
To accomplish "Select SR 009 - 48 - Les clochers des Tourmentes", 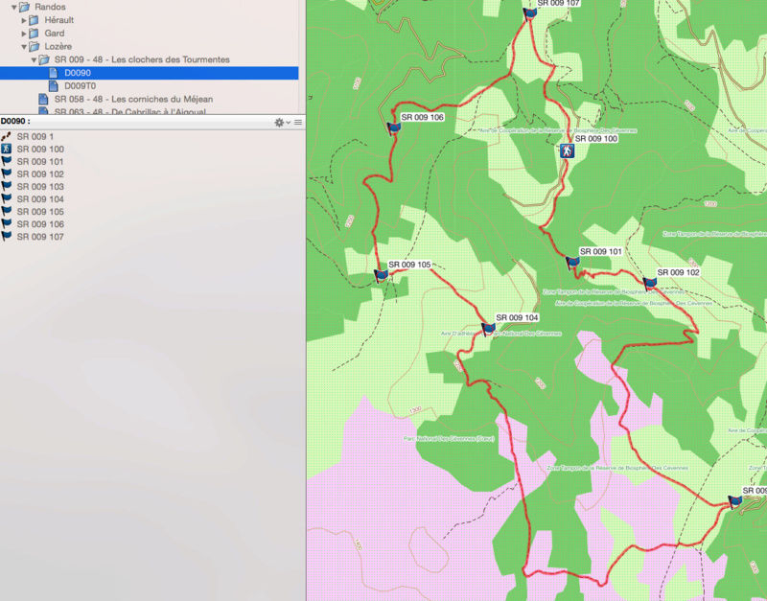I will pos(142,59).
